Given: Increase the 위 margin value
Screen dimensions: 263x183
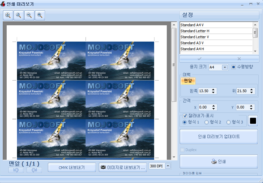Looking at the screenshot, I should [251, 90].
